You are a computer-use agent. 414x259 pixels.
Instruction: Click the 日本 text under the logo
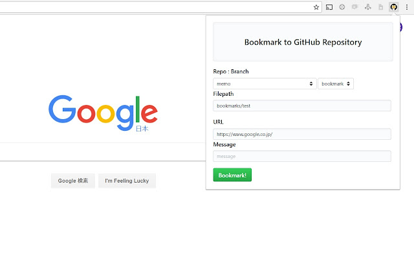(x=142, y=129)
